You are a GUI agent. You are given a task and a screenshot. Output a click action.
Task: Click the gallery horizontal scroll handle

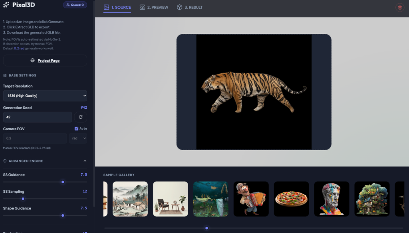click(x=206, y=228)
